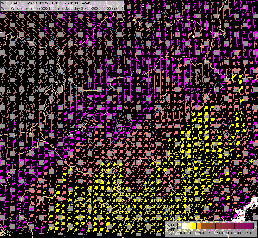Pick the pale yellow CAPE legend swatch
Image resolution: width=258 pixels, height=238 pixels.
[189, 226]
